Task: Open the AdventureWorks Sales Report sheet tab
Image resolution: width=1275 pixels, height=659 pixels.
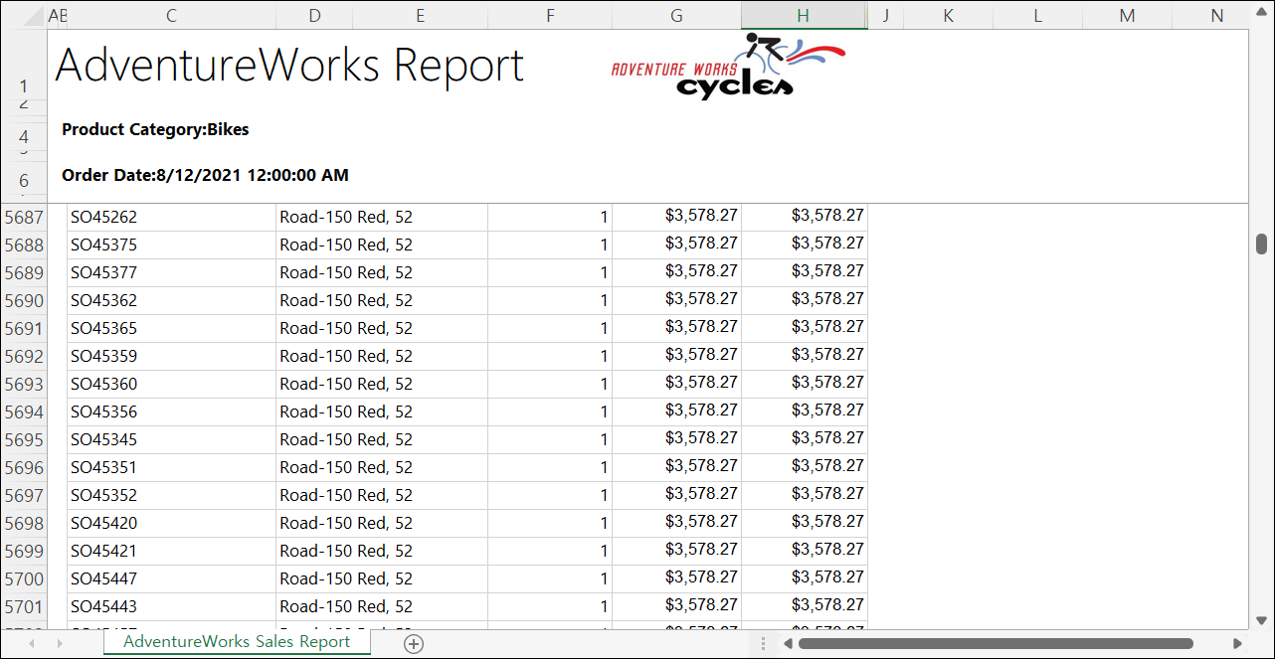Action: click(237, 642)
